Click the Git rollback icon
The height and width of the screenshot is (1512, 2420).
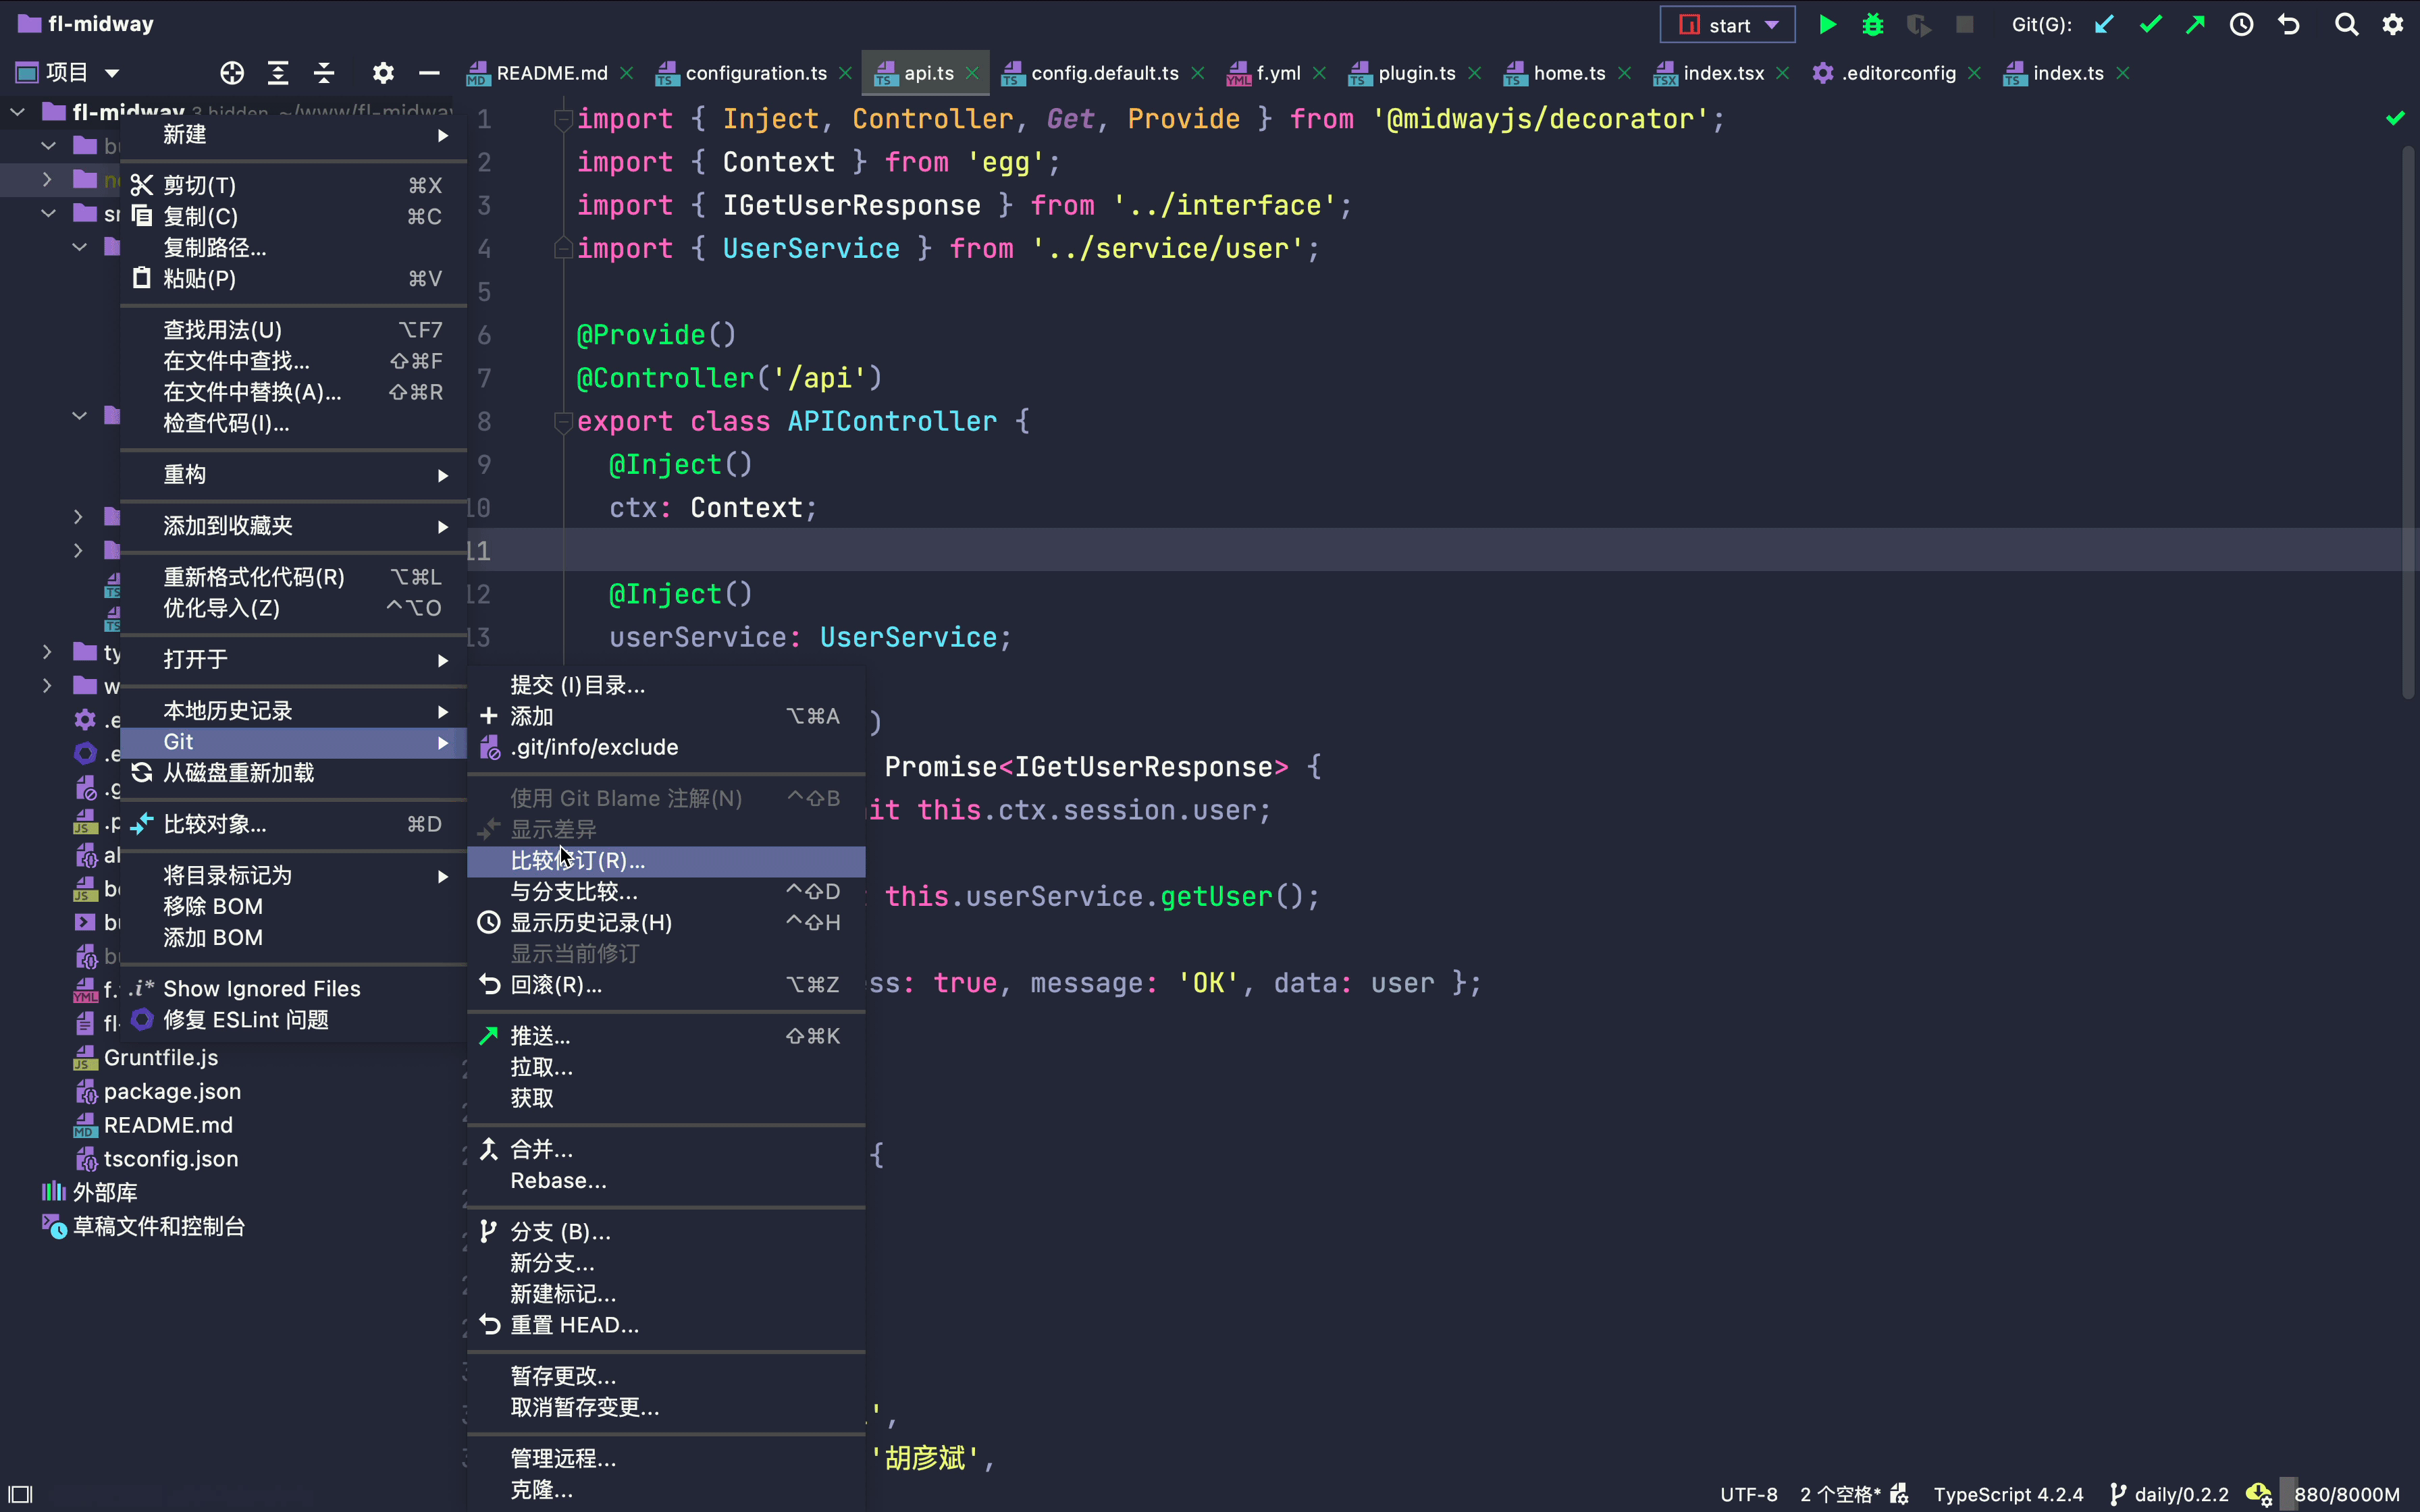[x=2289, y=25]
